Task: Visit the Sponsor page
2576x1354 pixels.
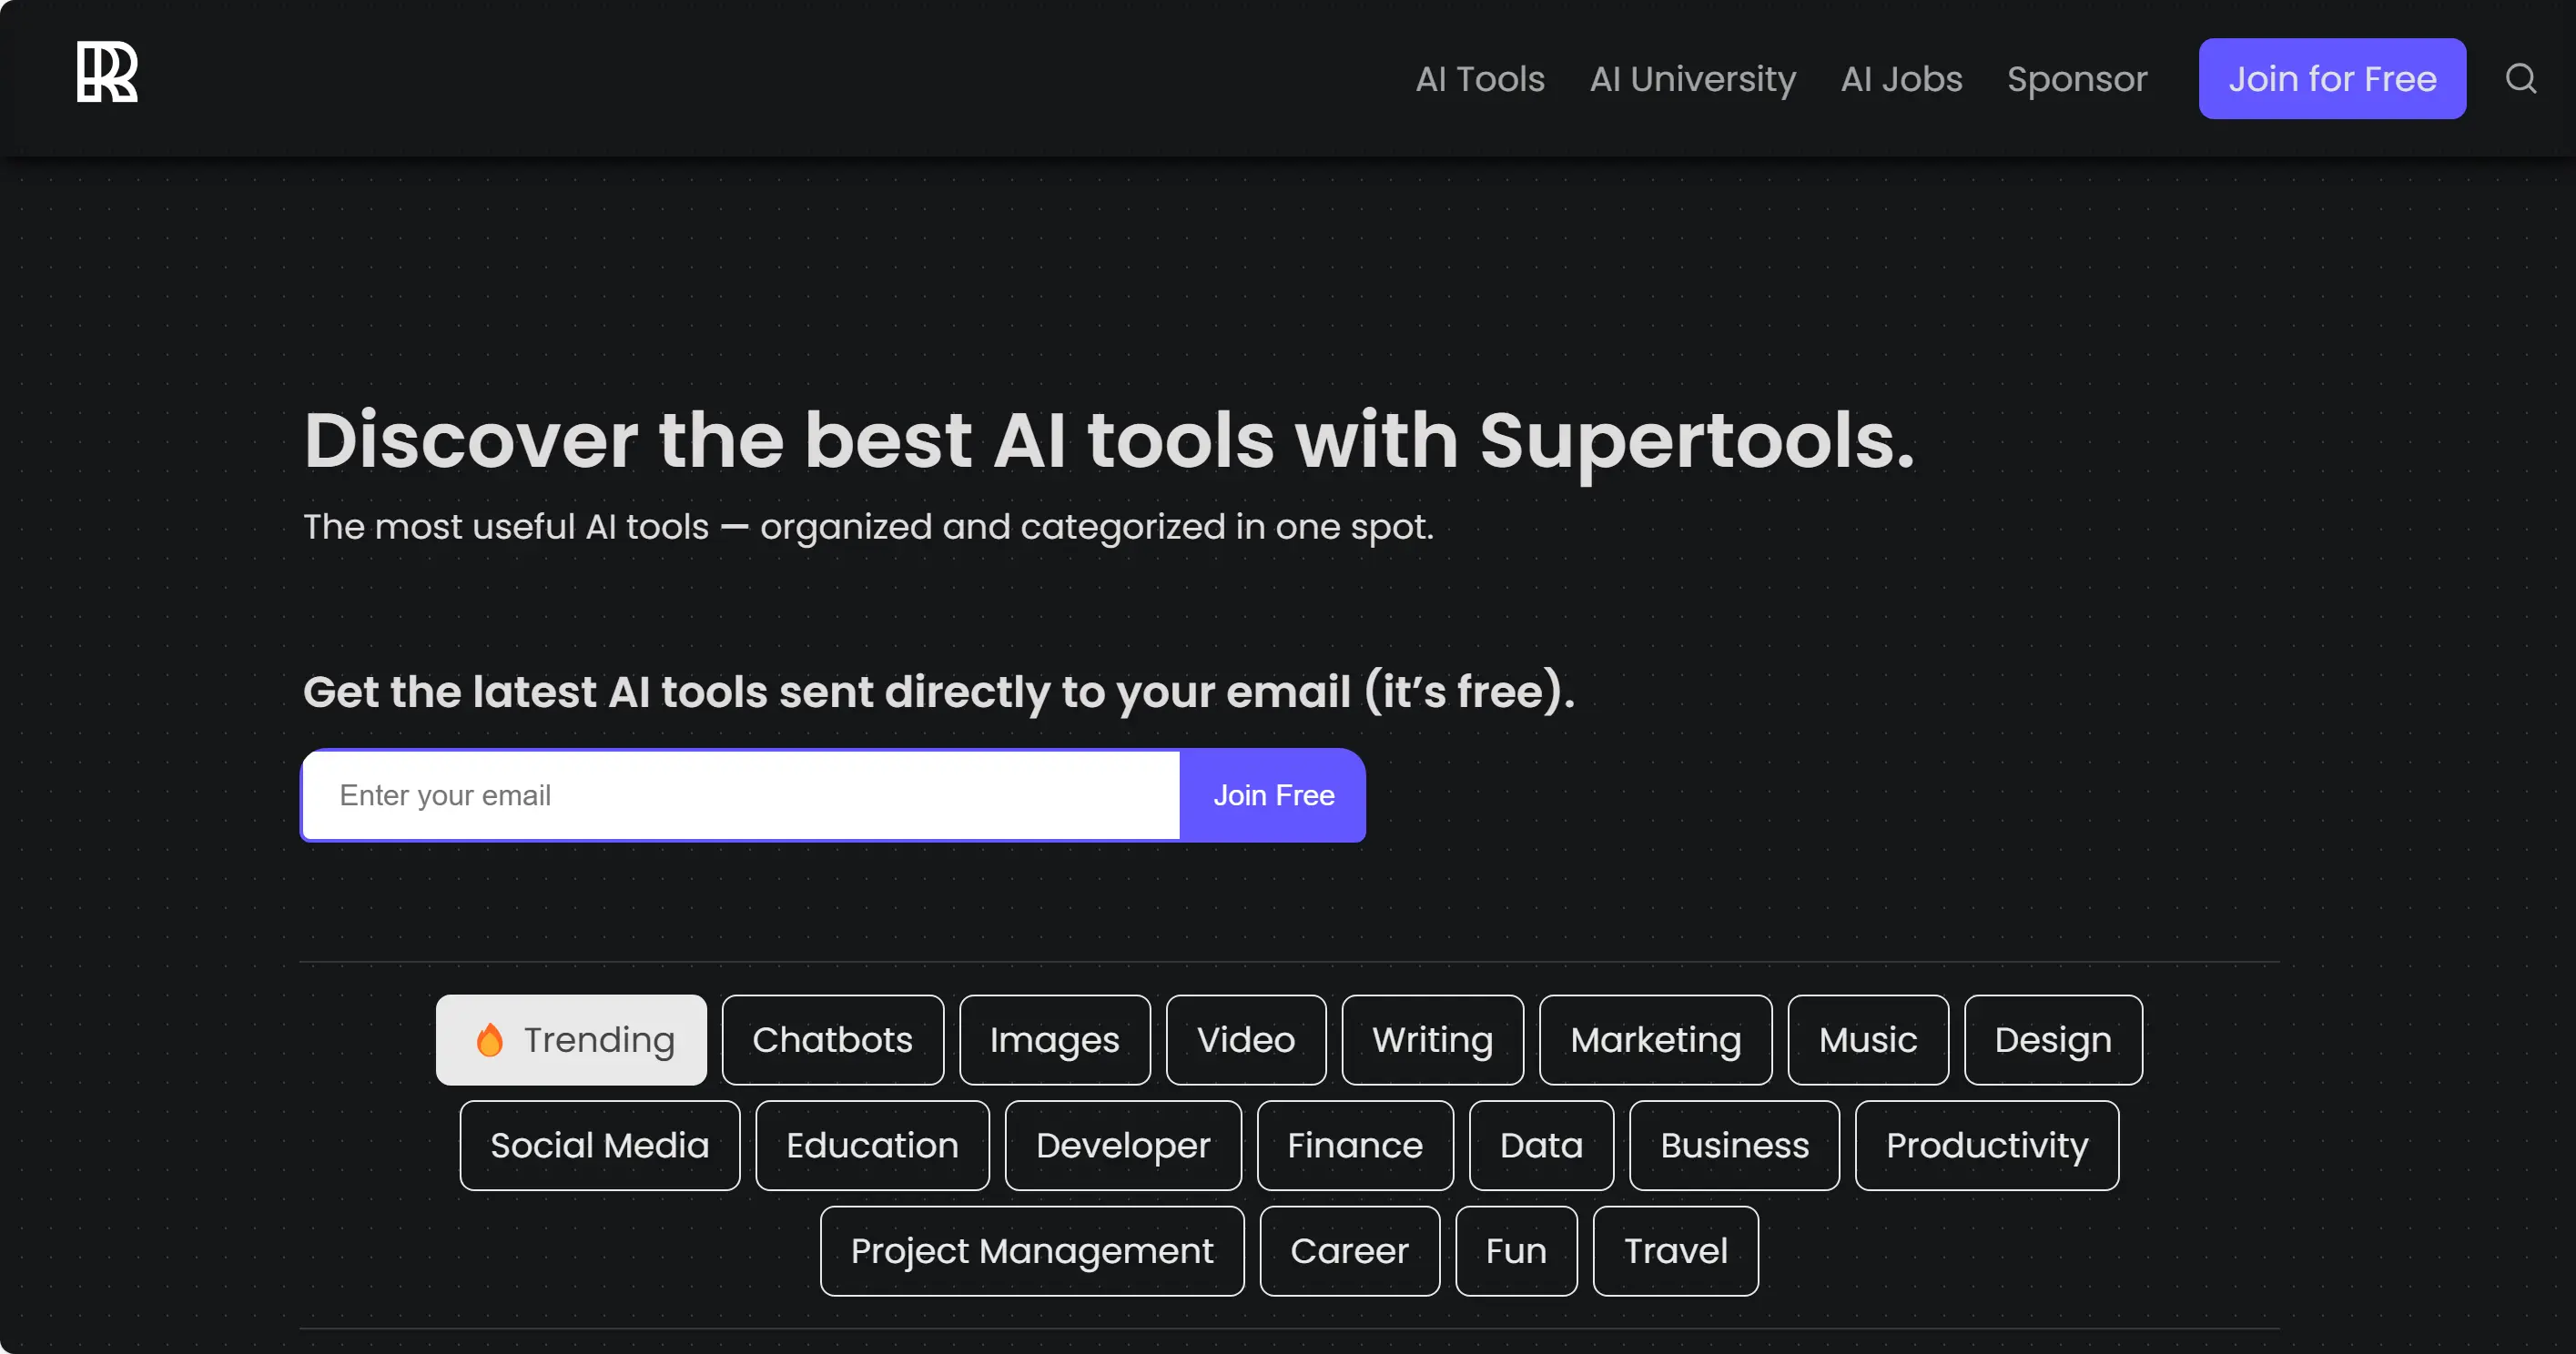Action: click(2077, 79)
